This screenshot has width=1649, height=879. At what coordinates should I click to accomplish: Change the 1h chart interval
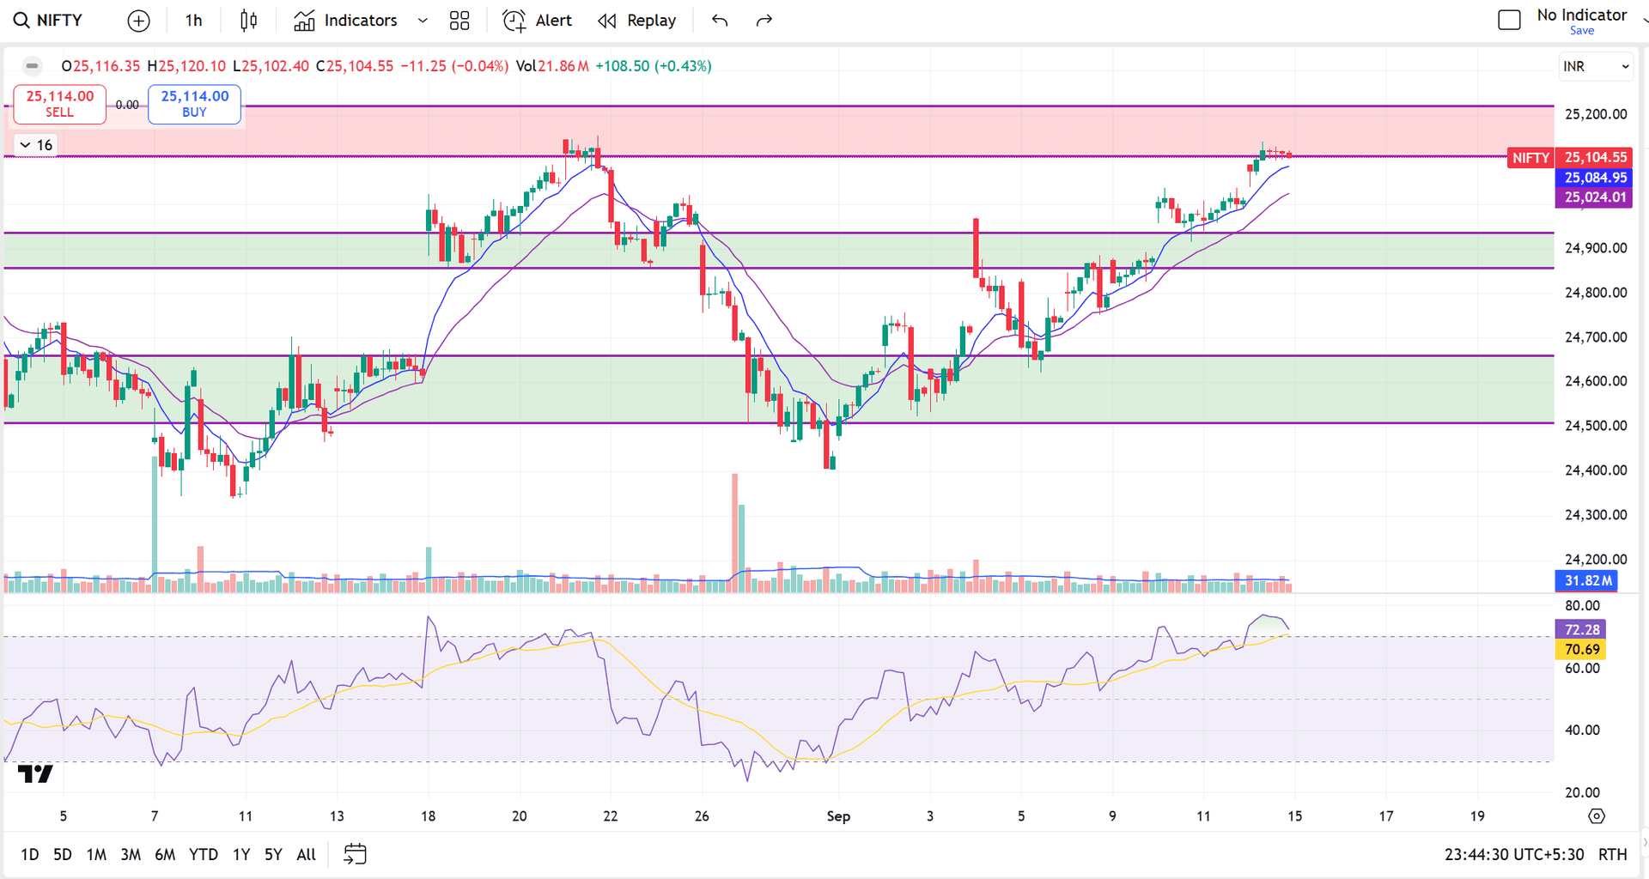coord(194,21)
